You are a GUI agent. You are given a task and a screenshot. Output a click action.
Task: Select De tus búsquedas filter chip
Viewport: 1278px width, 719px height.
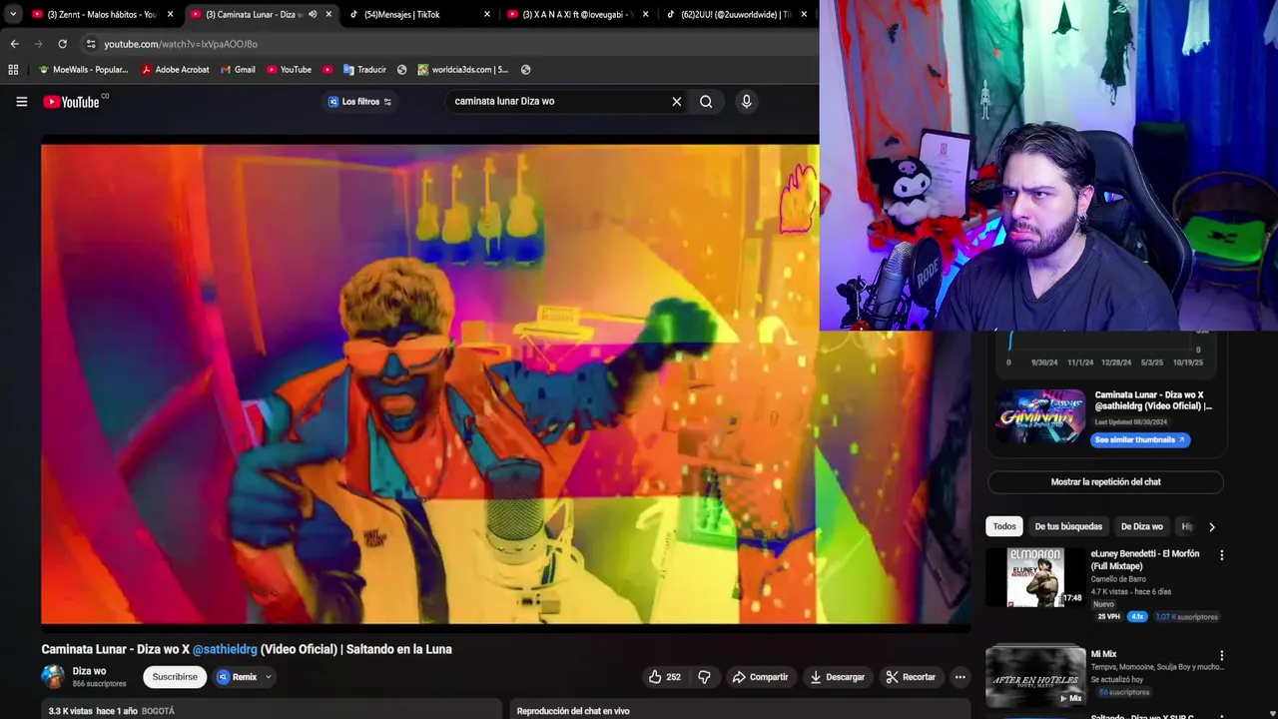pos(1068,526)
